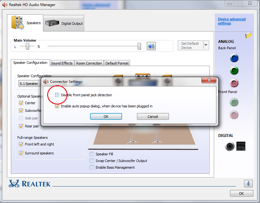Enable the Speaker Fill checkbox
This screenshot has width=260, height=203.
pyautogui.click(x=92, y=154)
